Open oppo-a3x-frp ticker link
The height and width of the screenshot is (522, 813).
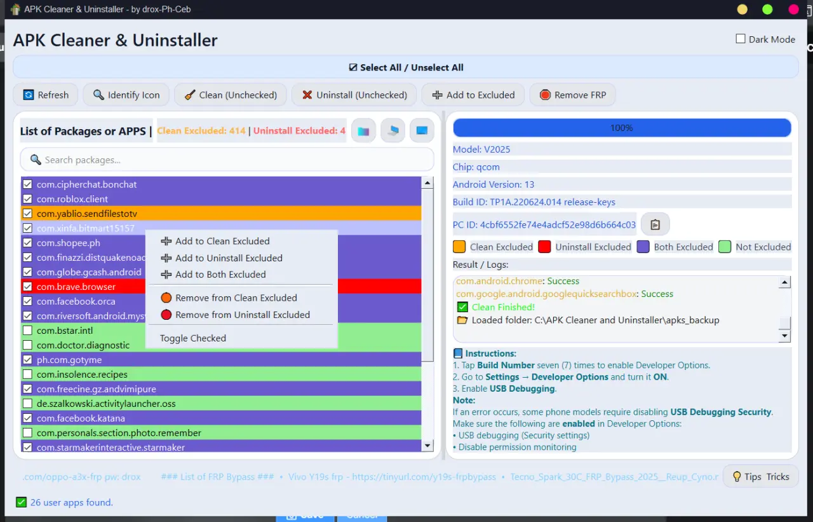pyautogui.click(x=81, y=477)
